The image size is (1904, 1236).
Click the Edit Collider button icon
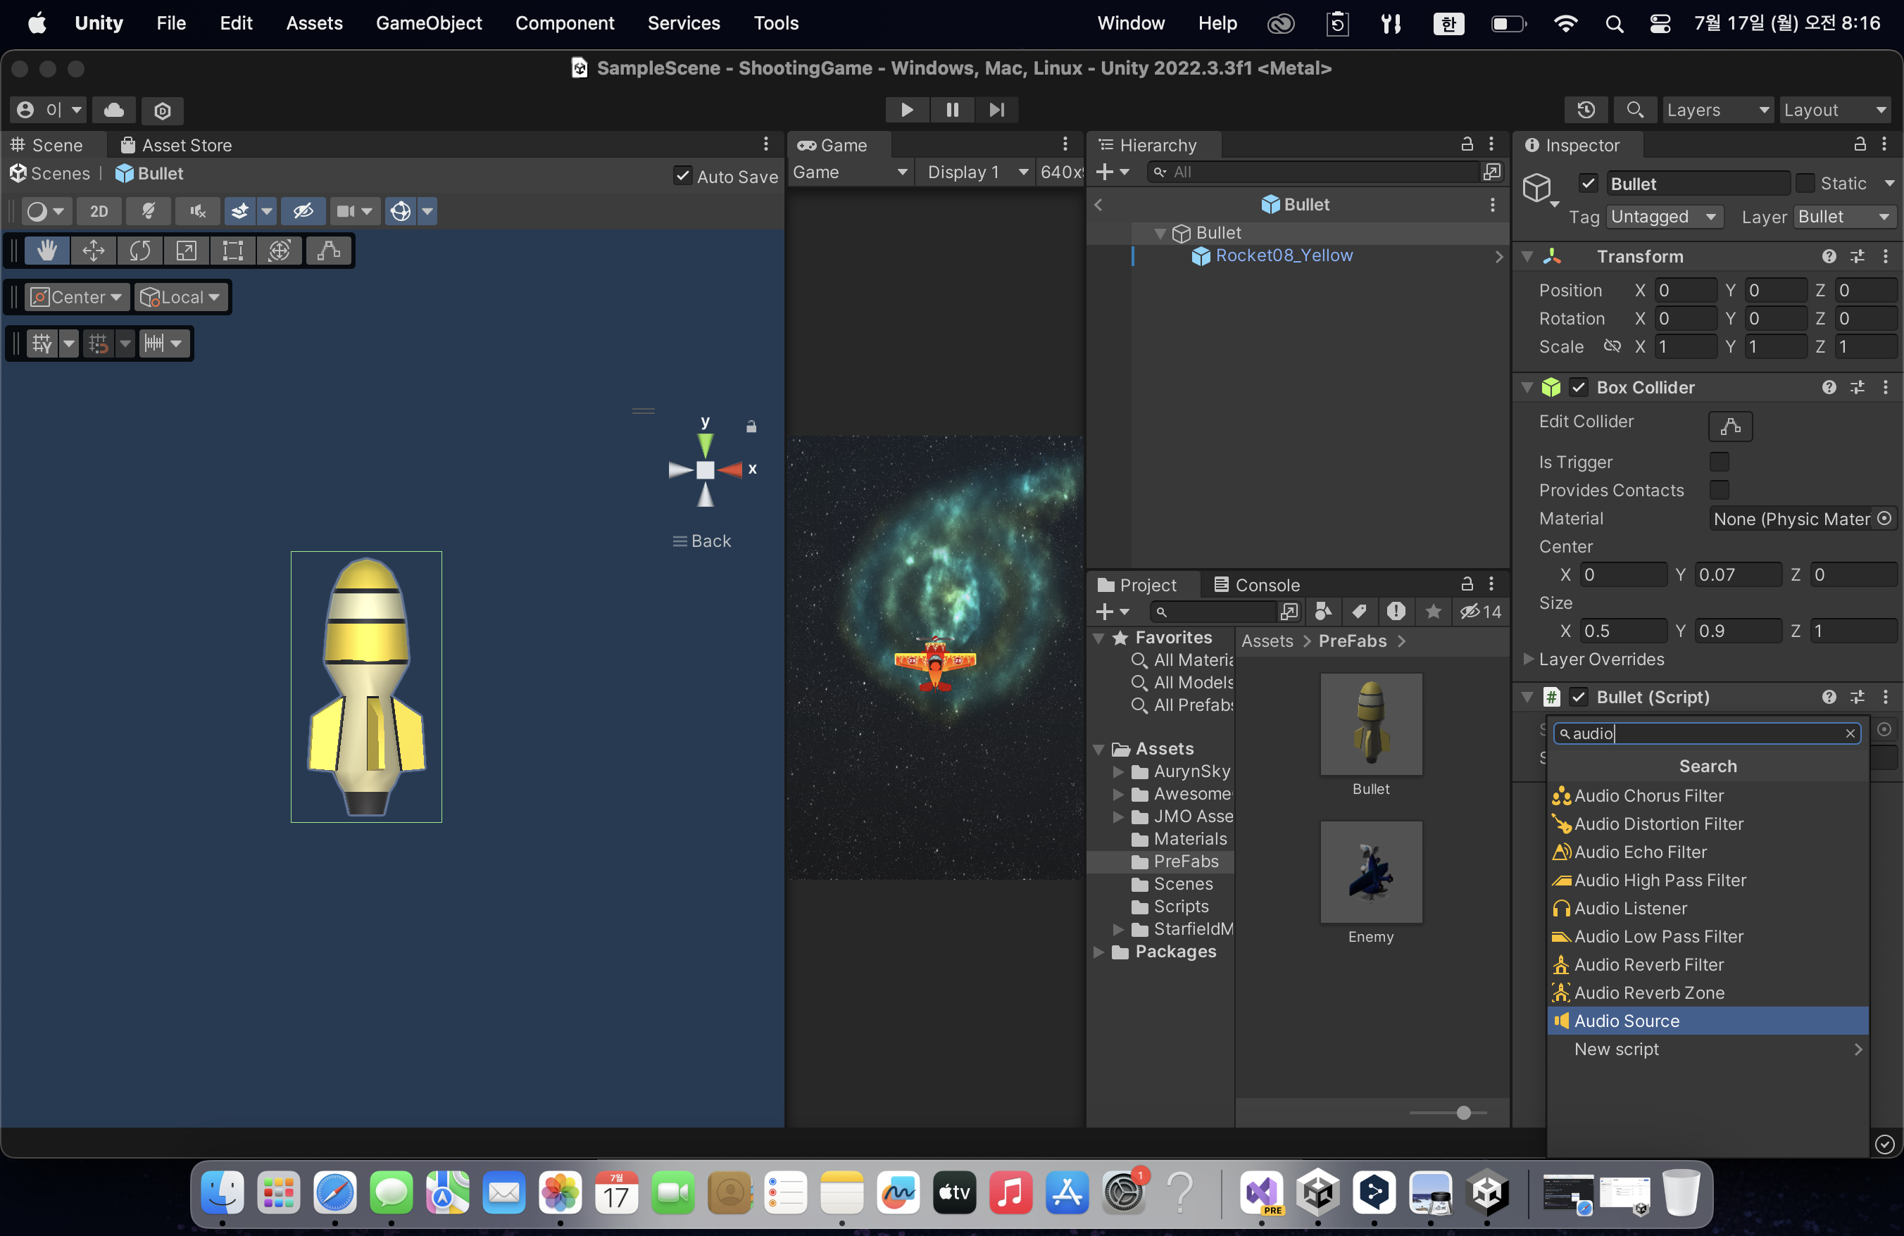(1729, 426)
